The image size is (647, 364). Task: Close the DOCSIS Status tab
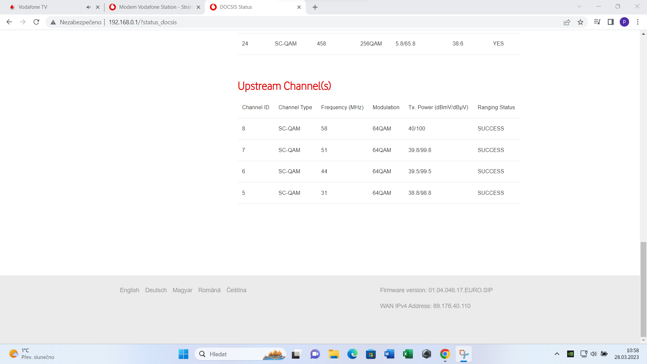click(x=299, y=7)
